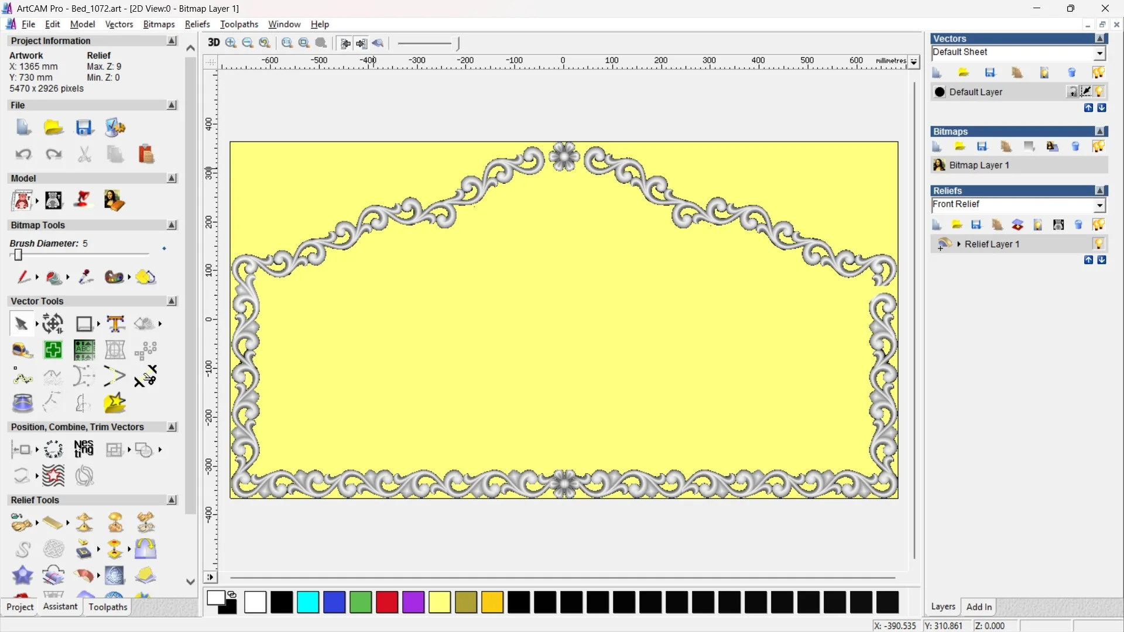
Task: Select Bitmap Layer 1 entry
Action: click(979, 165)
